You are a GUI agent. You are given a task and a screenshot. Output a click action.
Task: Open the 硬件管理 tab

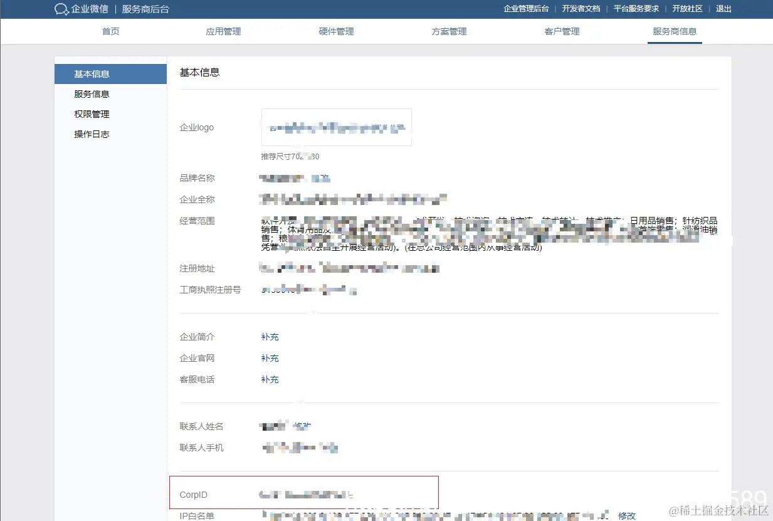(336, 31)
